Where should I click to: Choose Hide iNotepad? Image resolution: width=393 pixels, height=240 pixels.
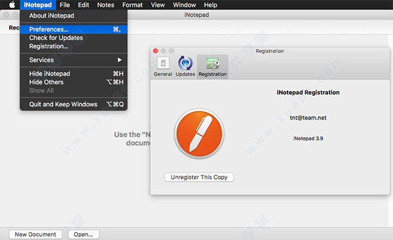point(73,73)
